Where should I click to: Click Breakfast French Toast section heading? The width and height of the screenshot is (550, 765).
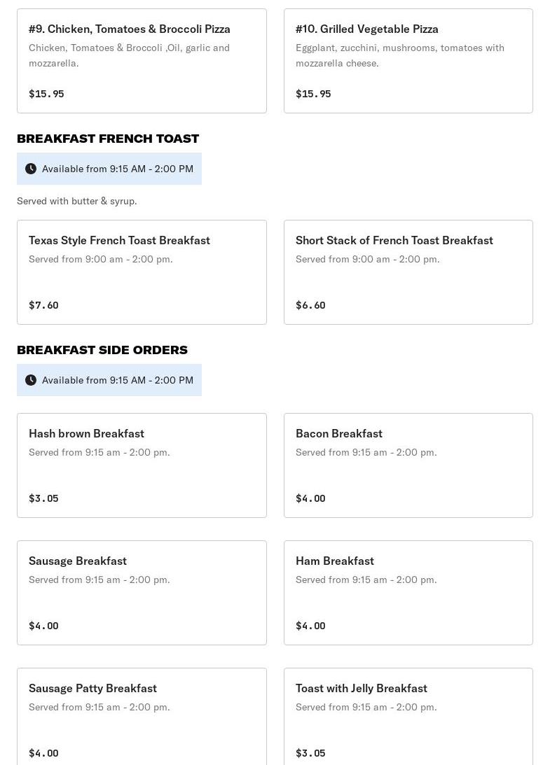[108, 139]
